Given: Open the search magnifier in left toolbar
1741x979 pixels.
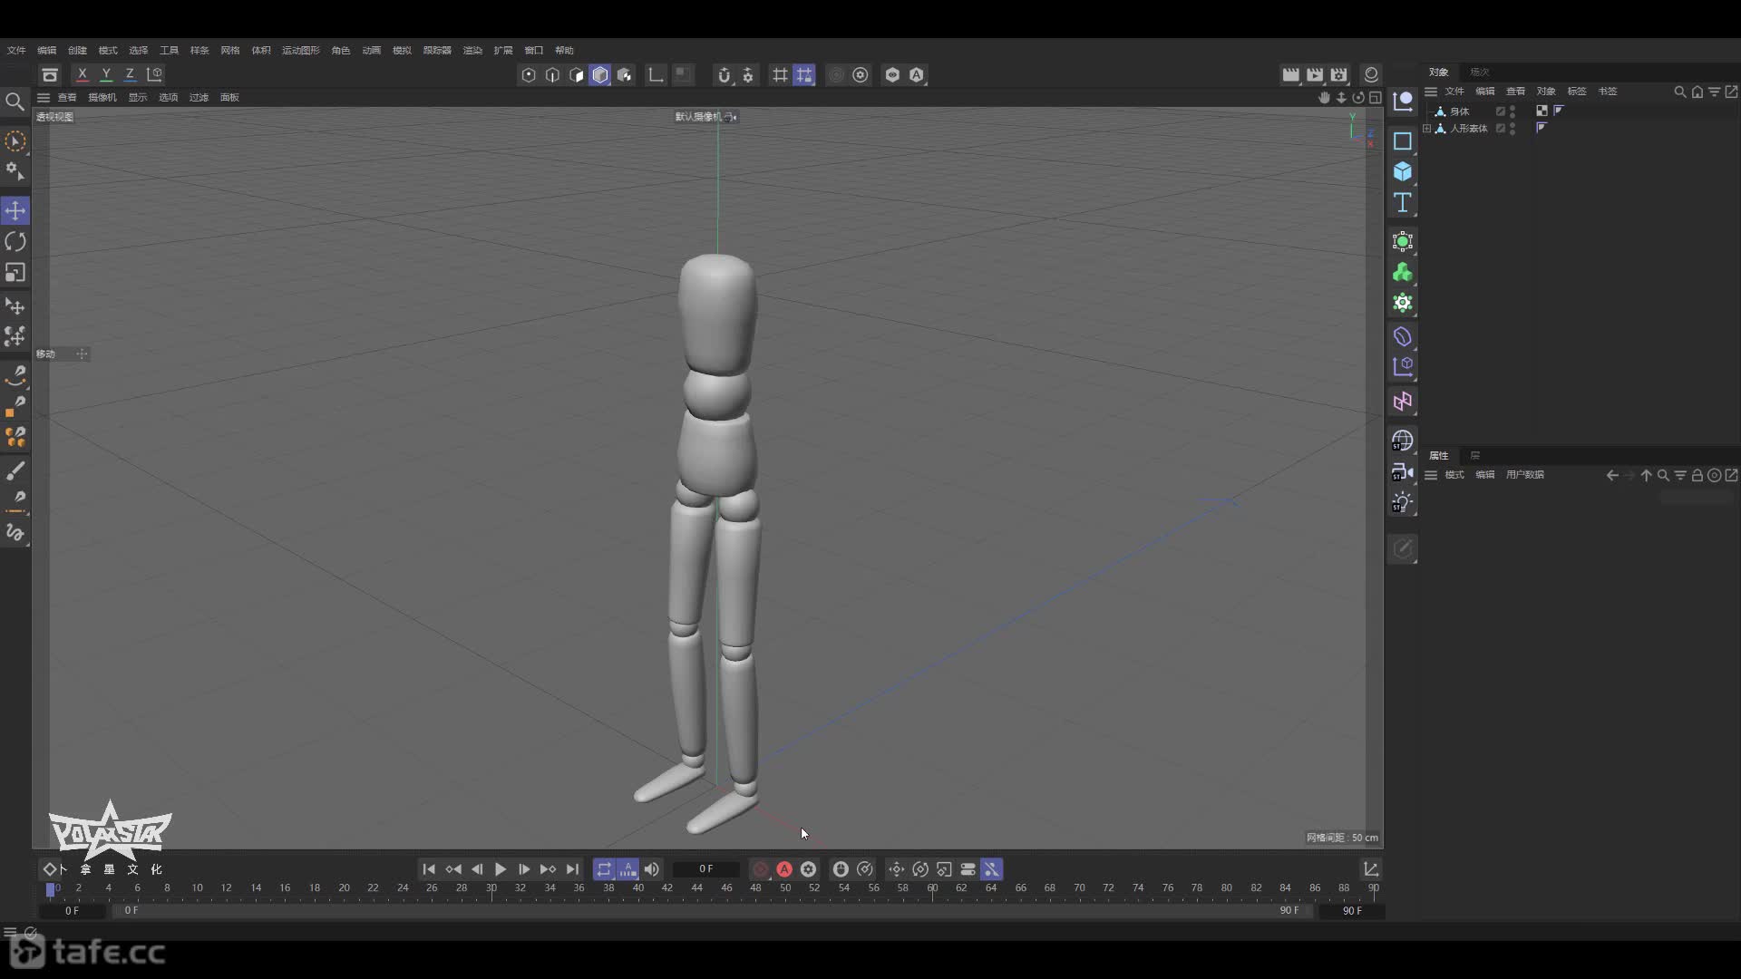Looking at the screenshot, I should pyautogui.click(x=15, y=102).
